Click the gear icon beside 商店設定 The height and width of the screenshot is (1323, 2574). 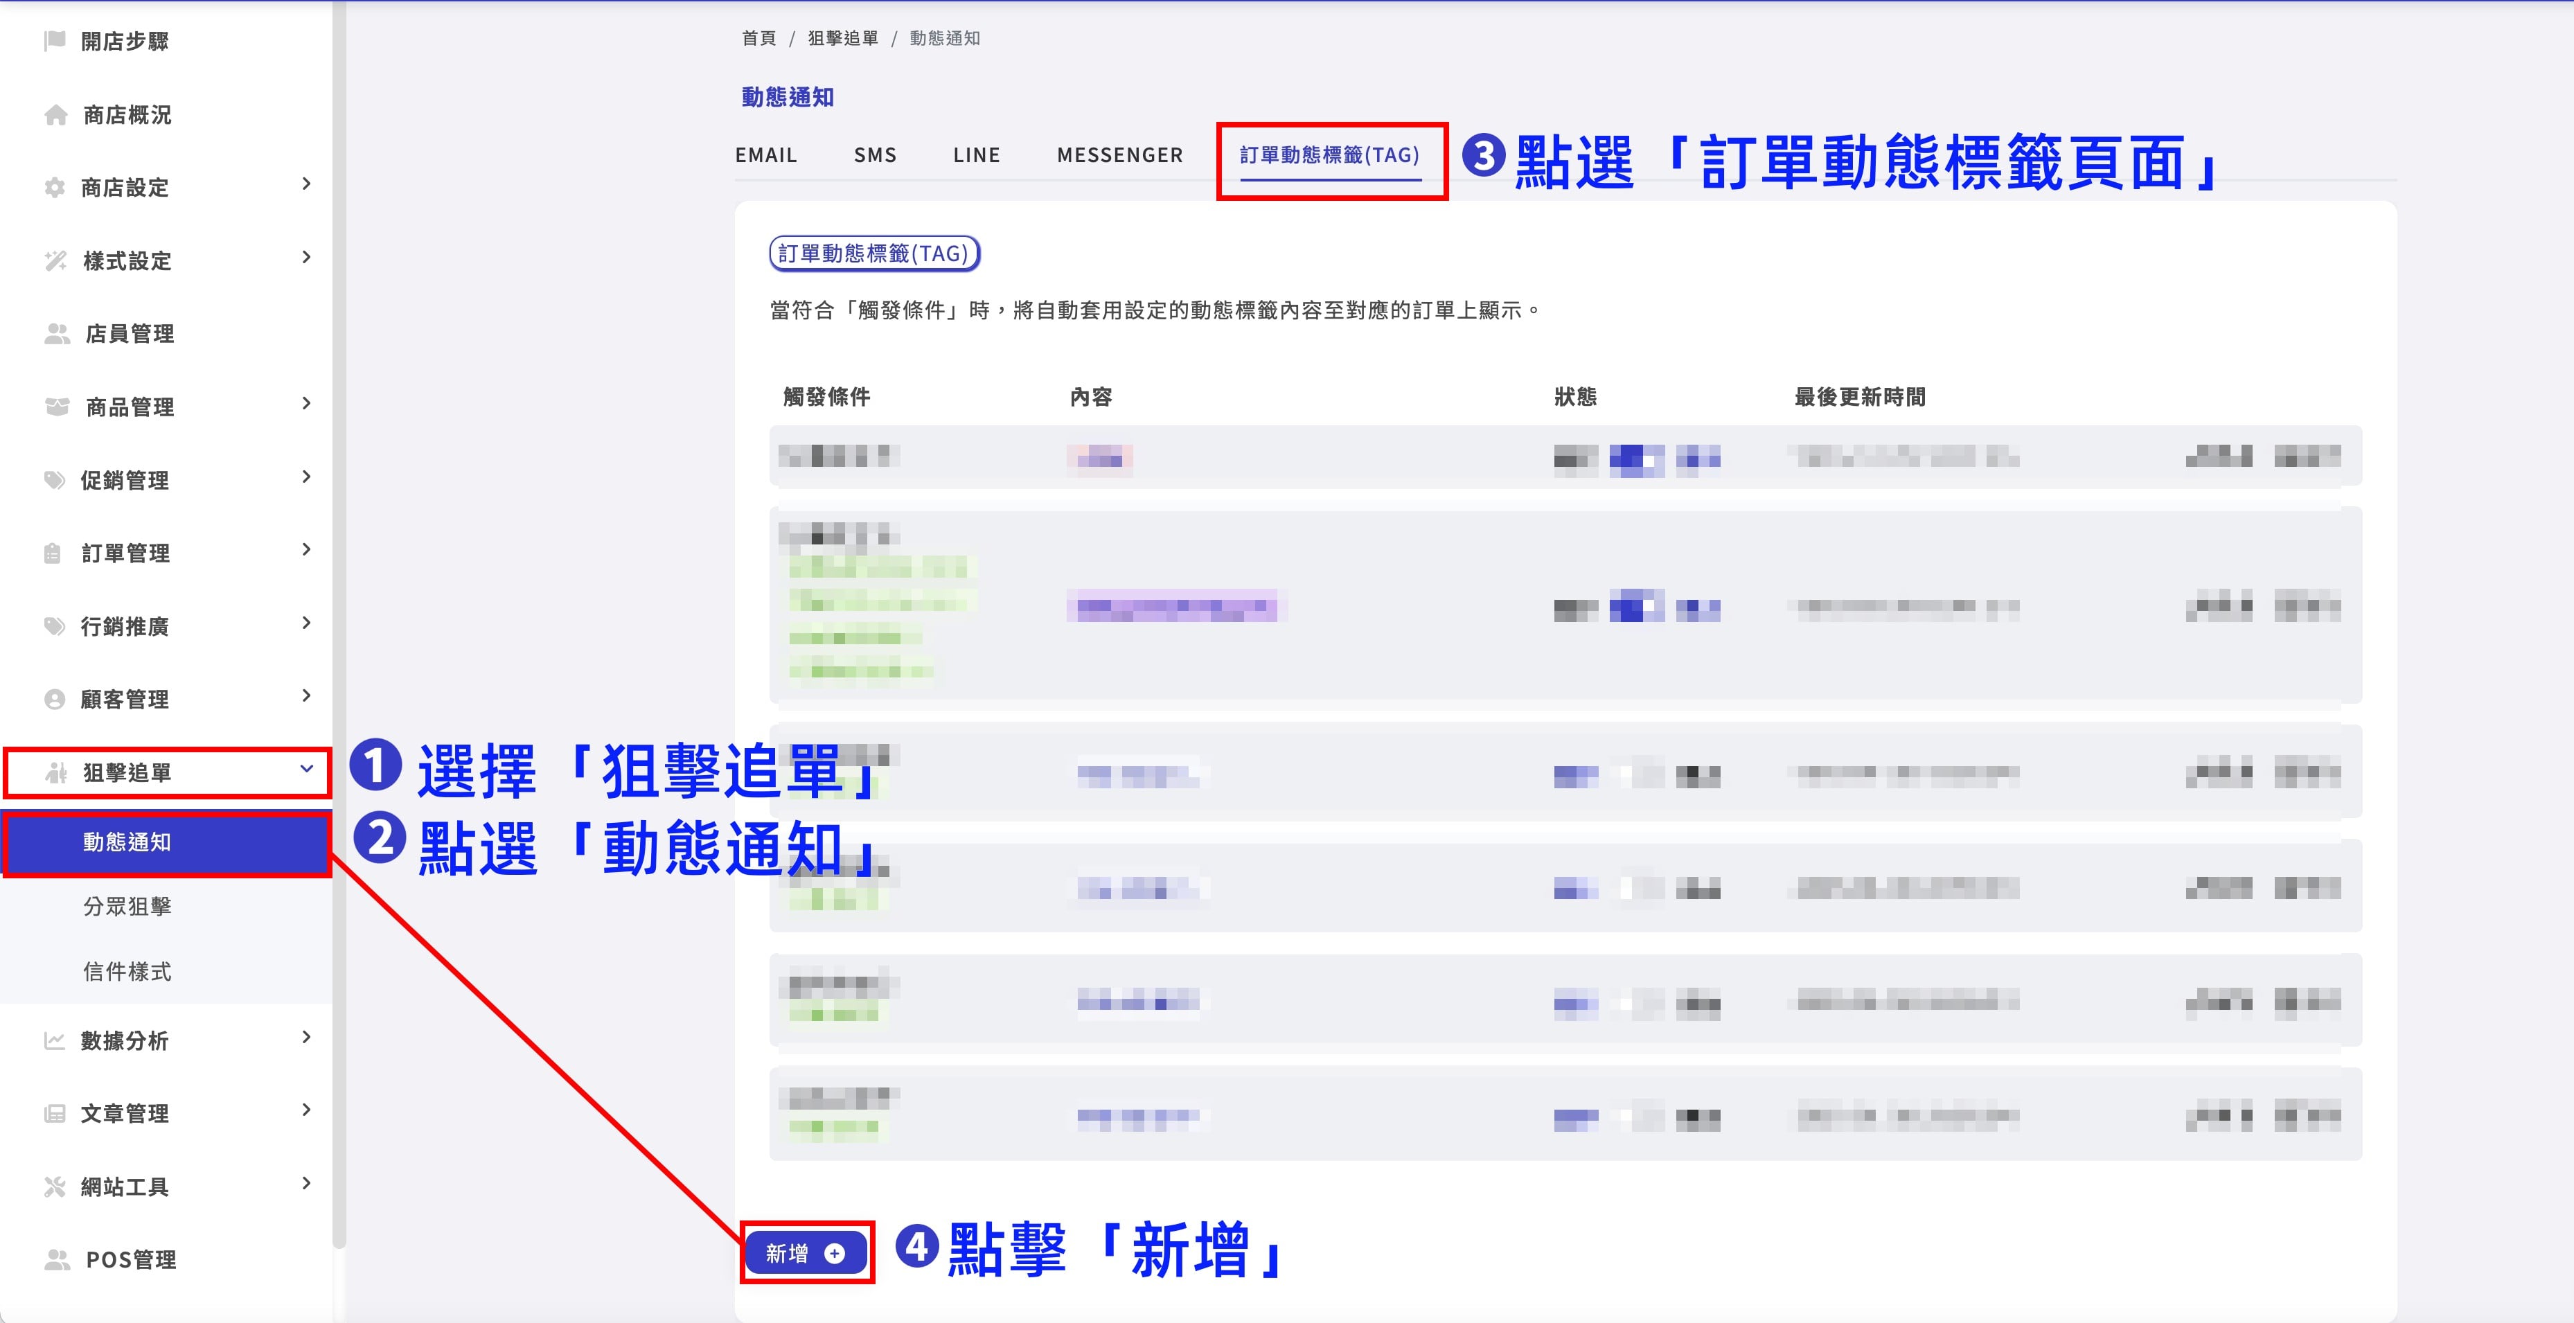[55, 188]
